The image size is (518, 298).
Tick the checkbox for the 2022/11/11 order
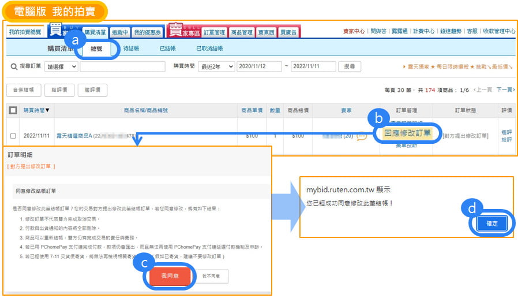click(13, 136)
